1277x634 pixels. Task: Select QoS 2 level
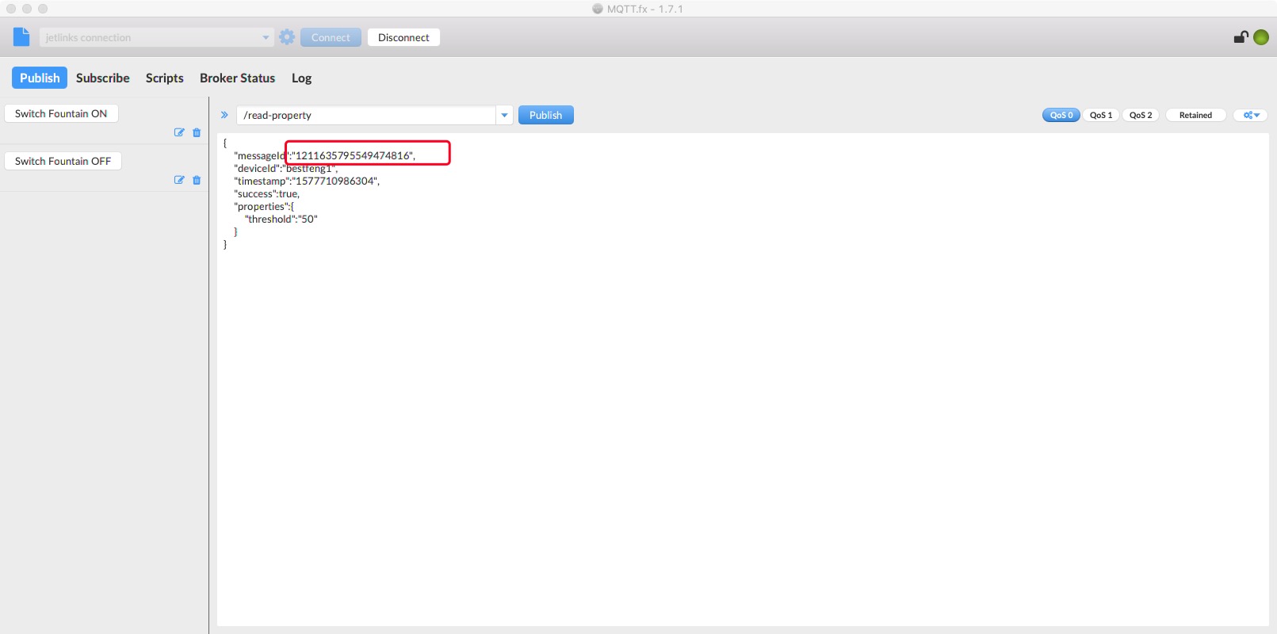pos(1141,115)
